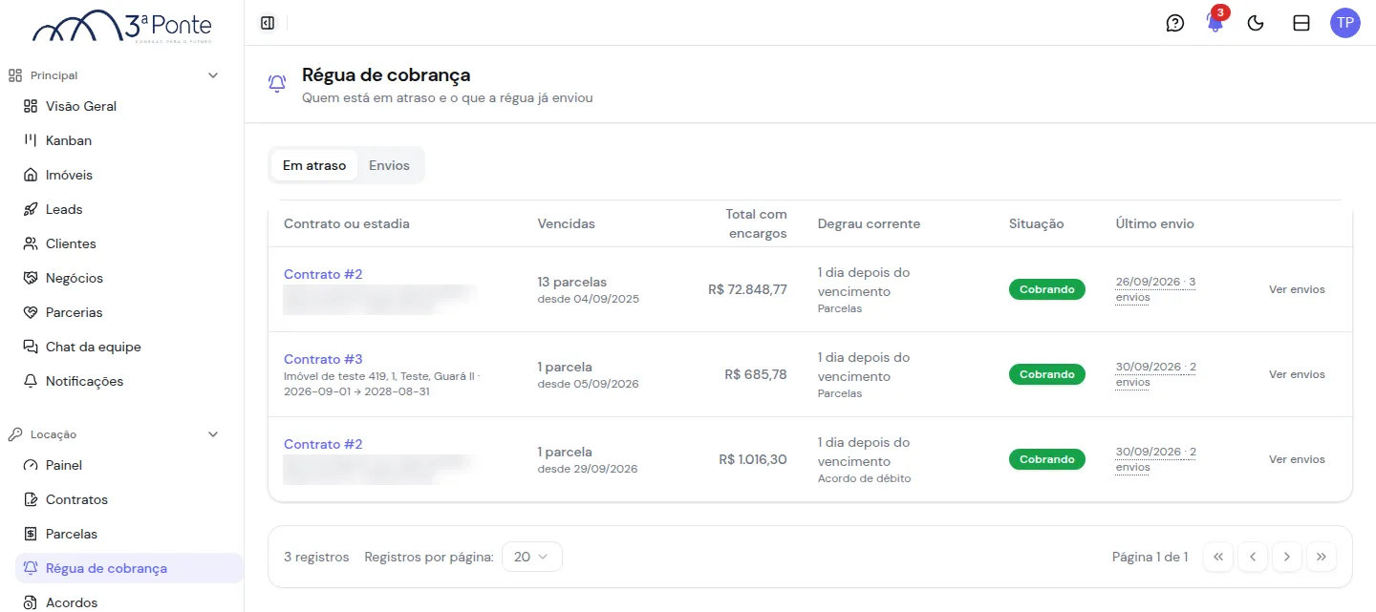Open the TP user avatar menu

[x=1345, y=23]
